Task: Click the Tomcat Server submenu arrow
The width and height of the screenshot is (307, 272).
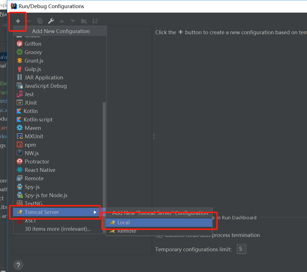Action: click(95, 212)
